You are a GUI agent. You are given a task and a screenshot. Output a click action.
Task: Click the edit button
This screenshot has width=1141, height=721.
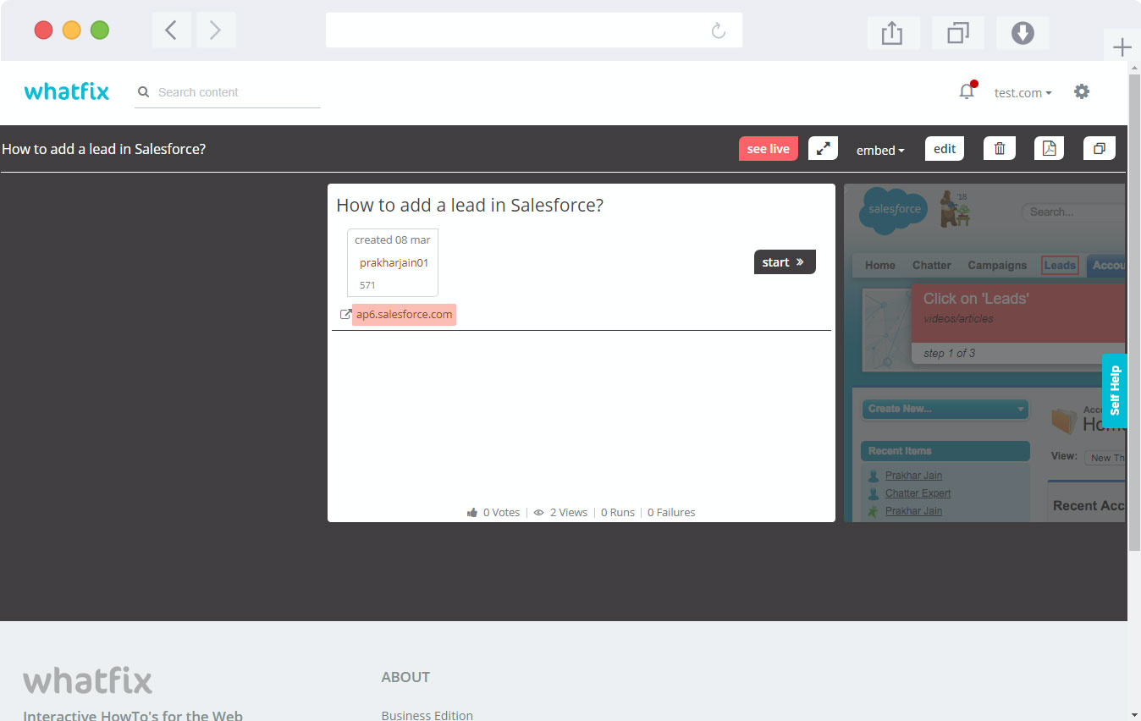pos(945,148)
